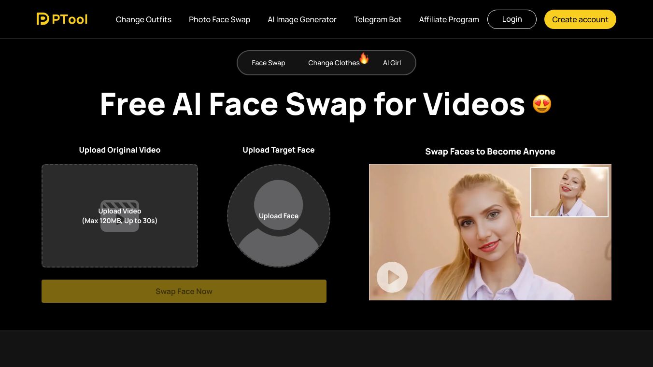Screen dimensions: 653x367
Task: Click the Swap Face Now button
Action: coord(184,291)
